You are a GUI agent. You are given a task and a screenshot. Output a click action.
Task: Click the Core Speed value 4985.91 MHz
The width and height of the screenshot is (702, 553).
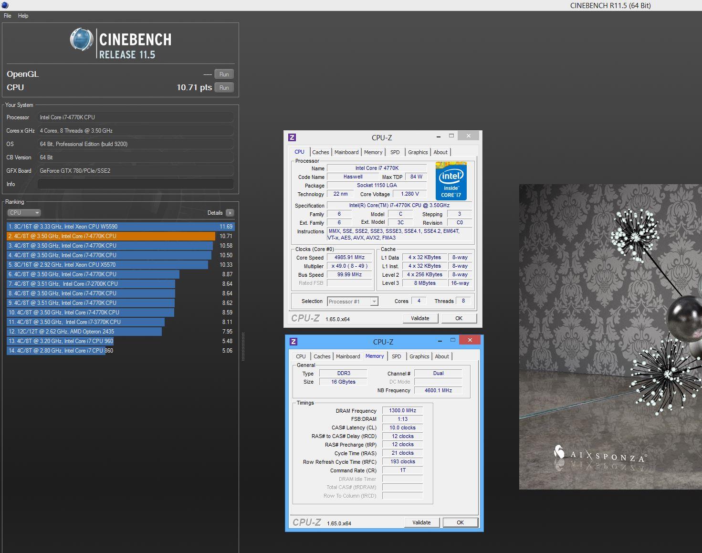(349, 257)
